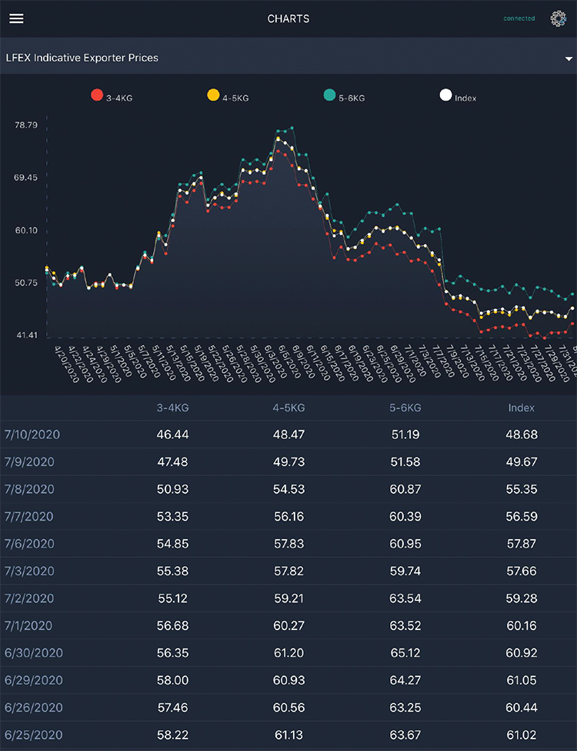
Task: Click the 57.83 value for 7/6/2020
Action: [288, 544]
